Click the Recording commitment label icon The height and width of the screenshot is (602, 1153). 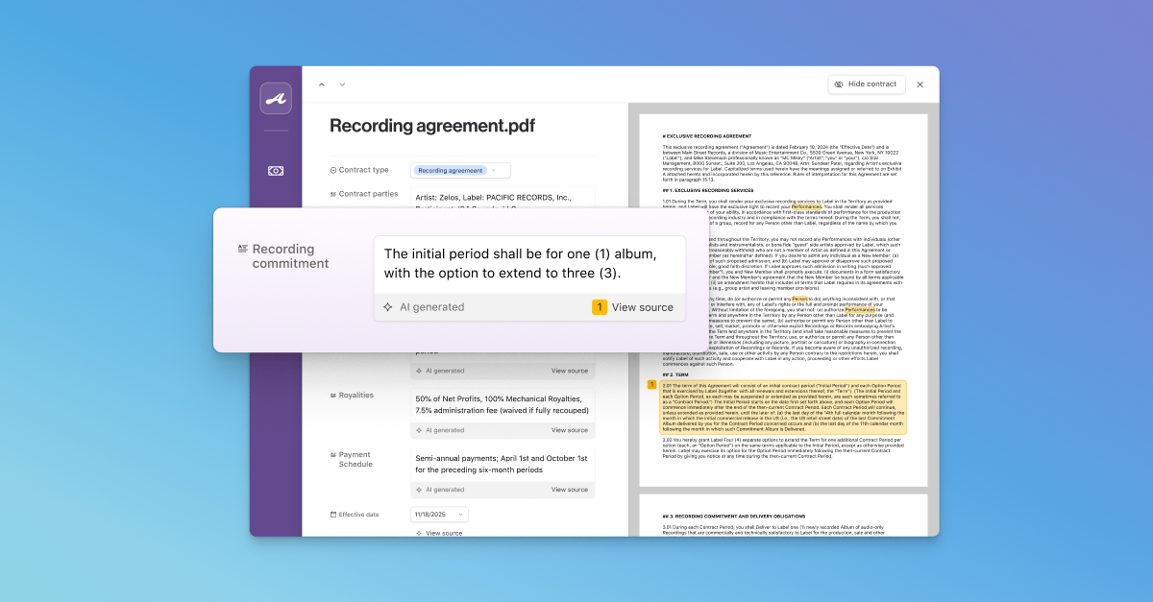[243, 249]
